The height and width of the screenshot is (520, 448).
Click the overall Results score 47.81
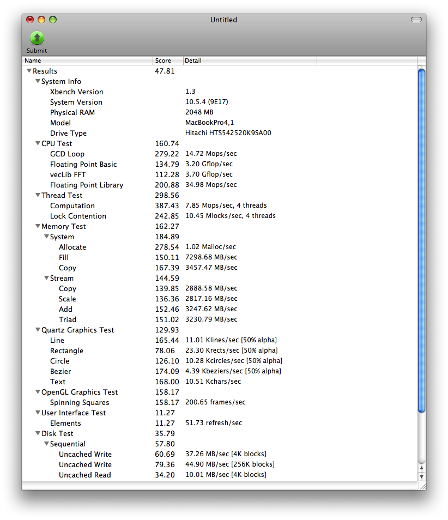pyautogui.click(x=165, y=71)
